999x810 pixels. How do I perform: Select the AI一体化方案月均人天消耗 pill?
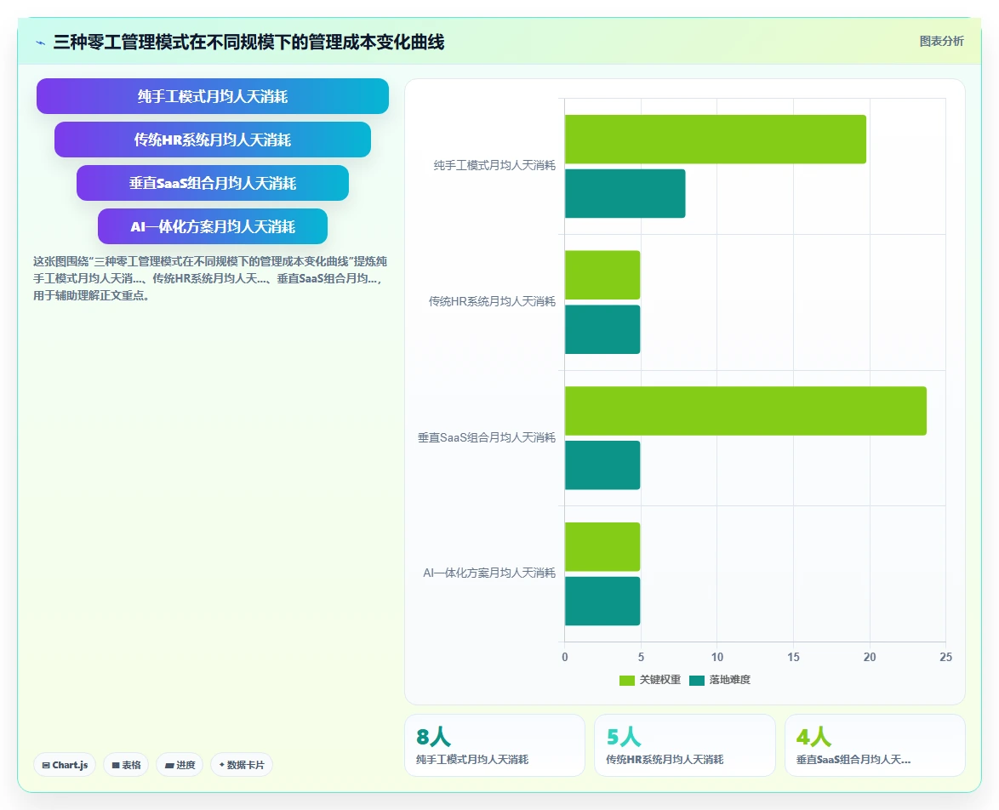coord(213,226)
